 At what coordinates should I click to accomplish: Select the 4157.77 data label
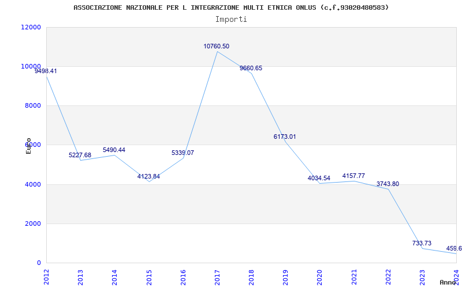click(353, 176)
